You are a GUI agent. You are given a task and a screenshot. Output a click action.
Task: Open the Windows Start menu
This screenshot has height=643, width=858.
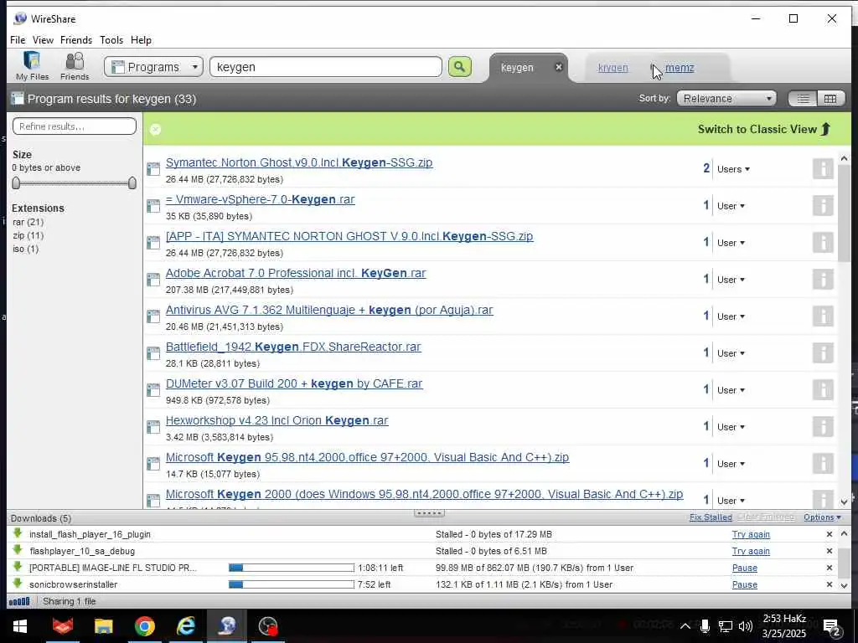point(20,626)
